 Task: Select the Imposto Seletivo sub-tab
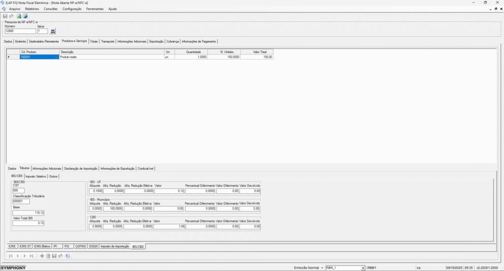click(35, 176)
